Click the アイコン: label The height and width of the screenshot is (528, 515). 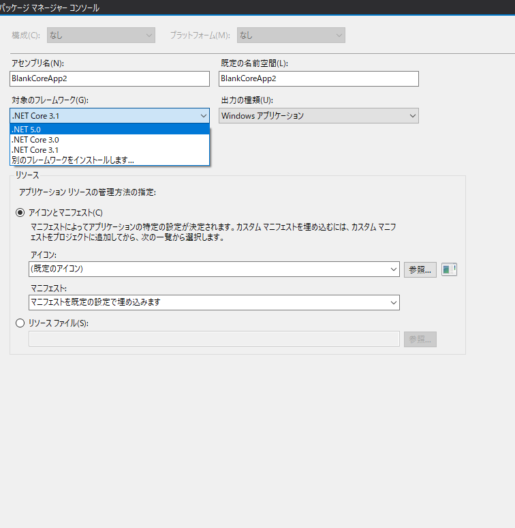pyautogui.click(x=44, y=255)
